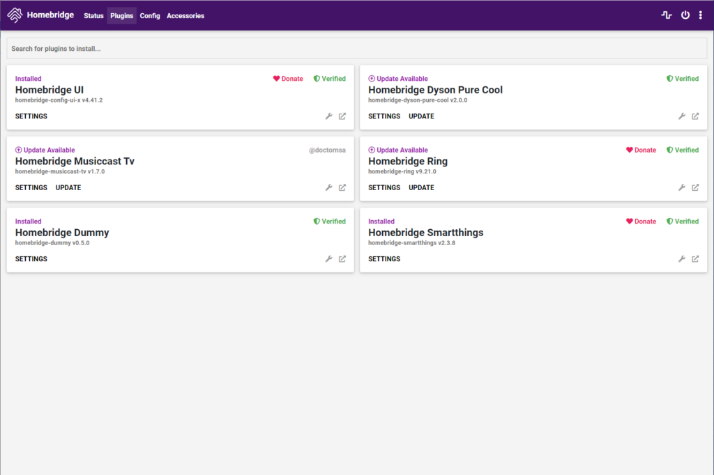Click the power restart icon in header
The image size is (714, 475).
coord(685,15)
